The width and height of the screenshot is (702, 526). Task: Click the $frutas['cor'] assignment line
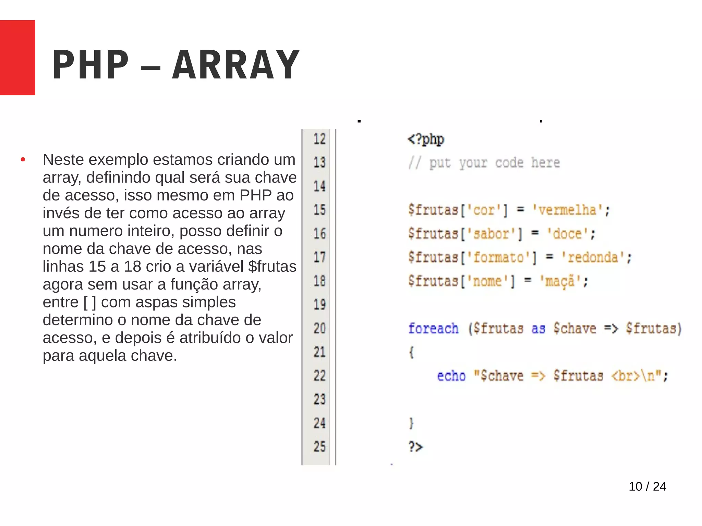coord(509,210)
